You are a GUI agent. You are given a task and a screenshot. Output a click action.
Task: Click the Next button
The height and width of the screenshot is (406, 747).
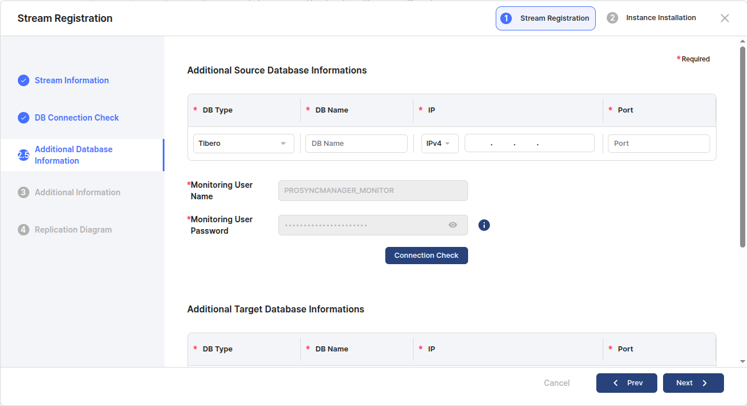693,383
